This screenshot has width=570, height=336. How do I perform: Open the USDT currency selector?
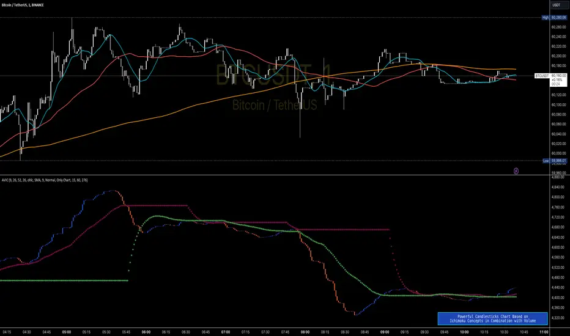pos(557,5)
